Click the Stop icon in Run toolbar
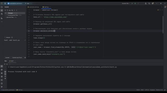 pos(7,64)
